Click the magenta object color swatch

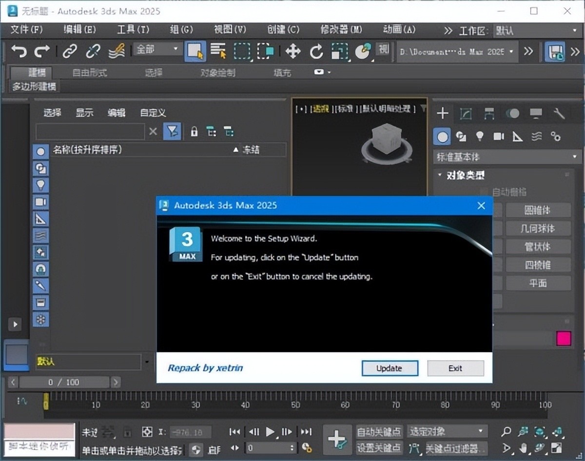click(x=564, y=339)
